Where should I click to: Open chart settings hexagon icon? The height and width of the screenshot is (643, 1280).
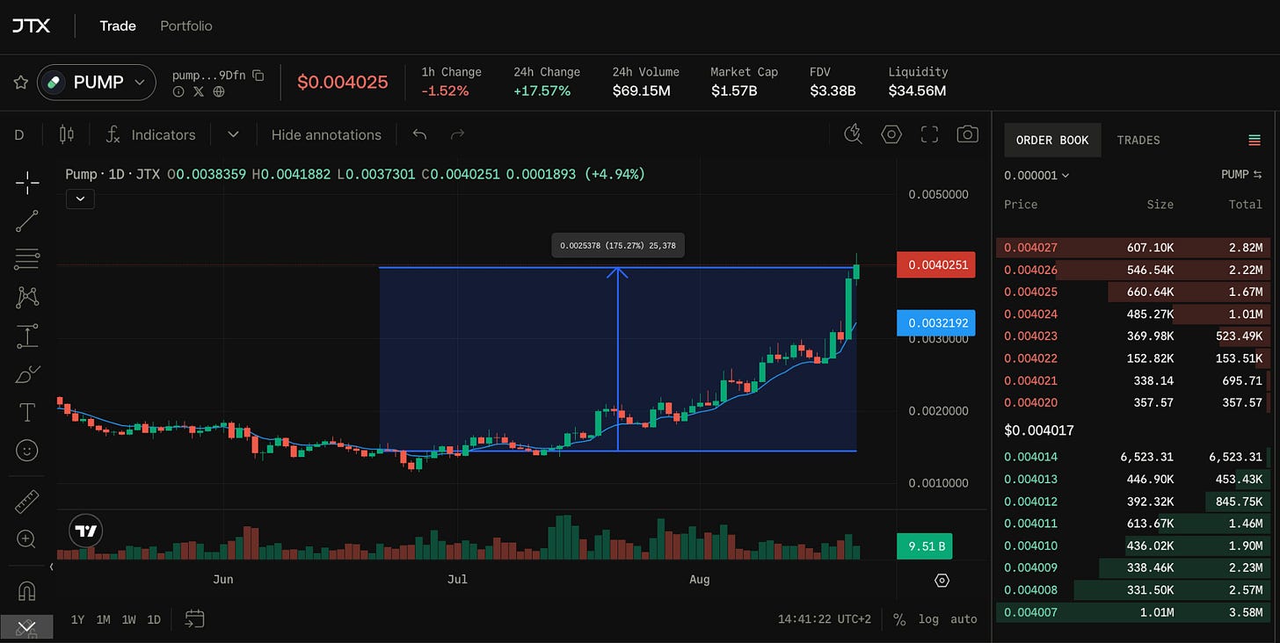click(x=891, y=134)
